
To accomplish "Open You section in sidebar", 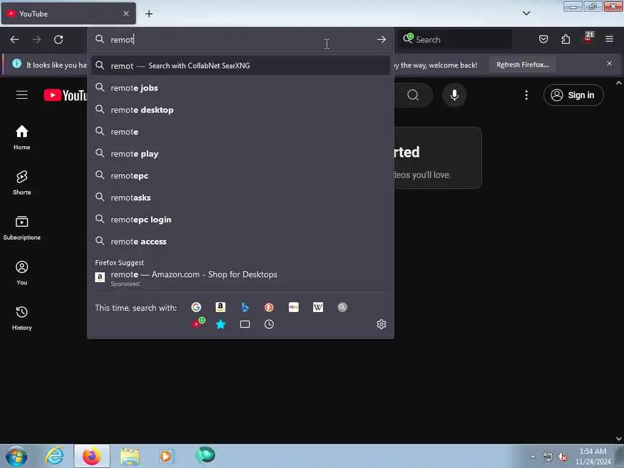I will pos(22,273).
